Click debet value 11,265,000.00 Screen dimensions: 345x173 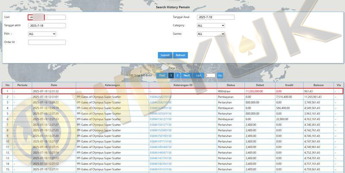[x=254, y=91]
